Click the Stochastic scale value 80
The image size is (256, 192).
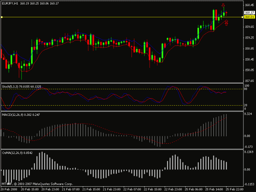pos(246,89)
